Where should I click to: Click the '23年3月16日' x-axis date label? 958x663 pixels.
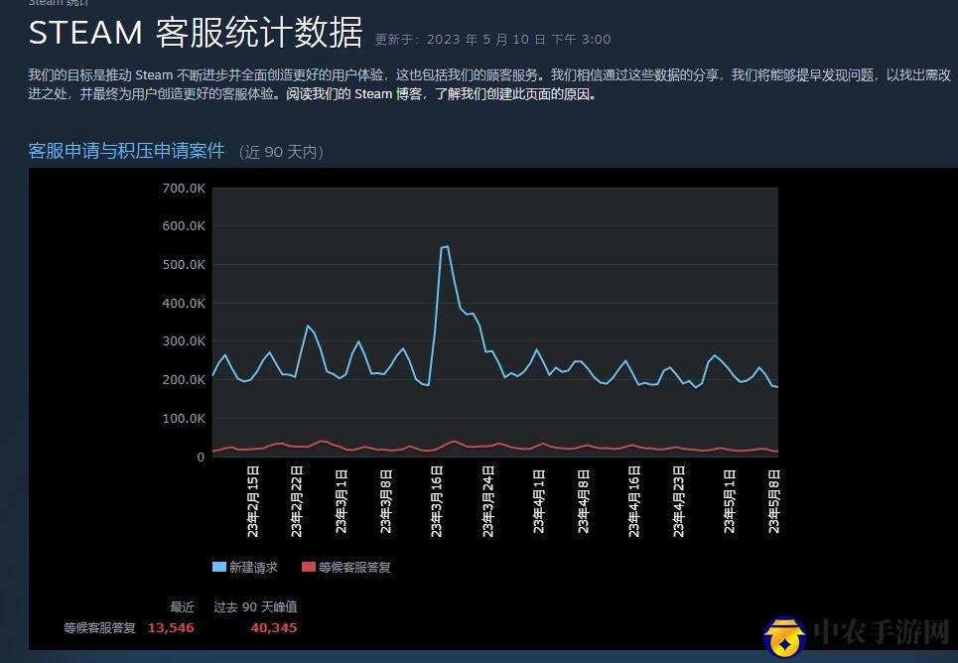[x=437, y=501]
